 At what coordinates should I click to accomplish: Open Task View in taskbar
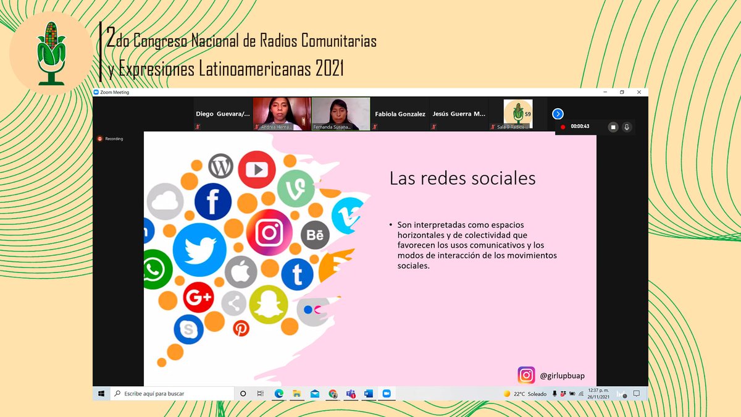[x=260, y=394]
